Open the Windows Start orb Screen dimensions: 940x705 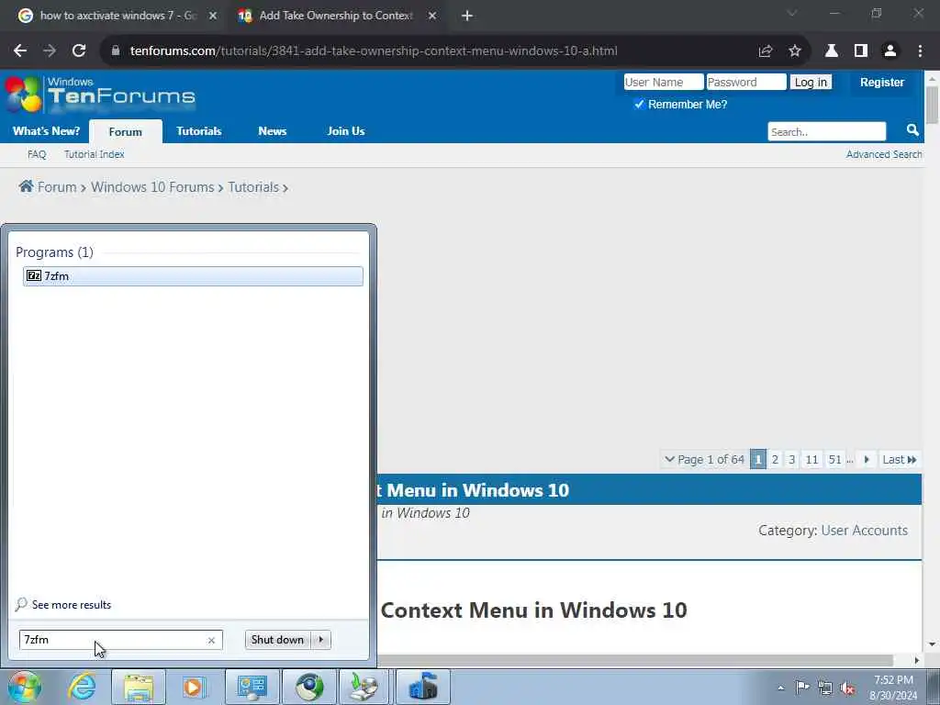click(25, 687)
